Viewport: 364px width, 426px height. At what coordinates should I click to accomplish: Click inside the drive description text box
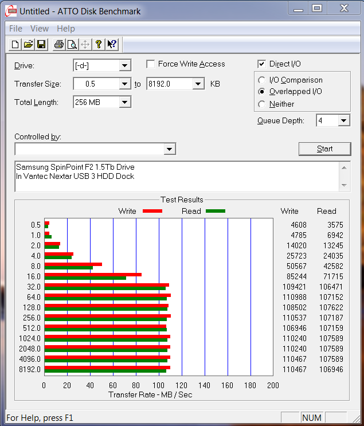pos(172,177)
